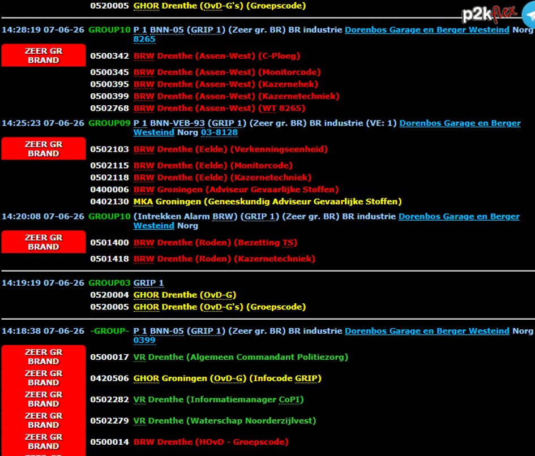Click '(Intrekken Alarm BRW)' text
Image resolution: width=535 pixels, height=456 pixels.
tap(185, 217)
